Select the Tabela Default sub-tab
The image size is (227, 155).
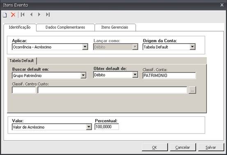[x=22, y=60]
